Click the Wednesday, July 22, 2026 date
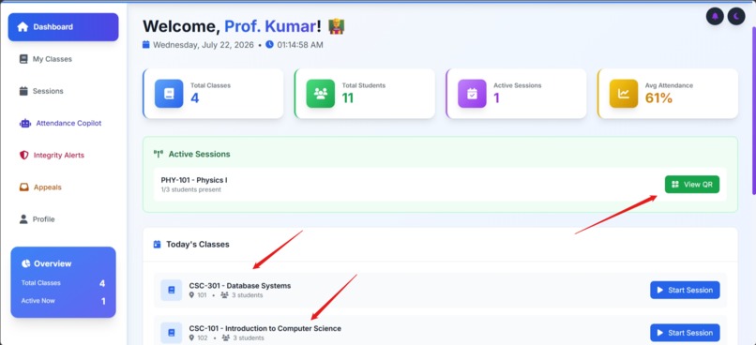 click(204, 45)
